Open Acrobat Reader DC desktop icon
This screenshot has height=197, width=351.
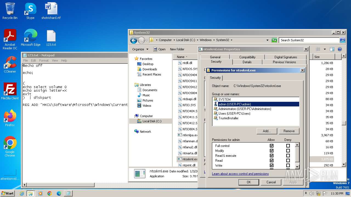pos(10,39)
